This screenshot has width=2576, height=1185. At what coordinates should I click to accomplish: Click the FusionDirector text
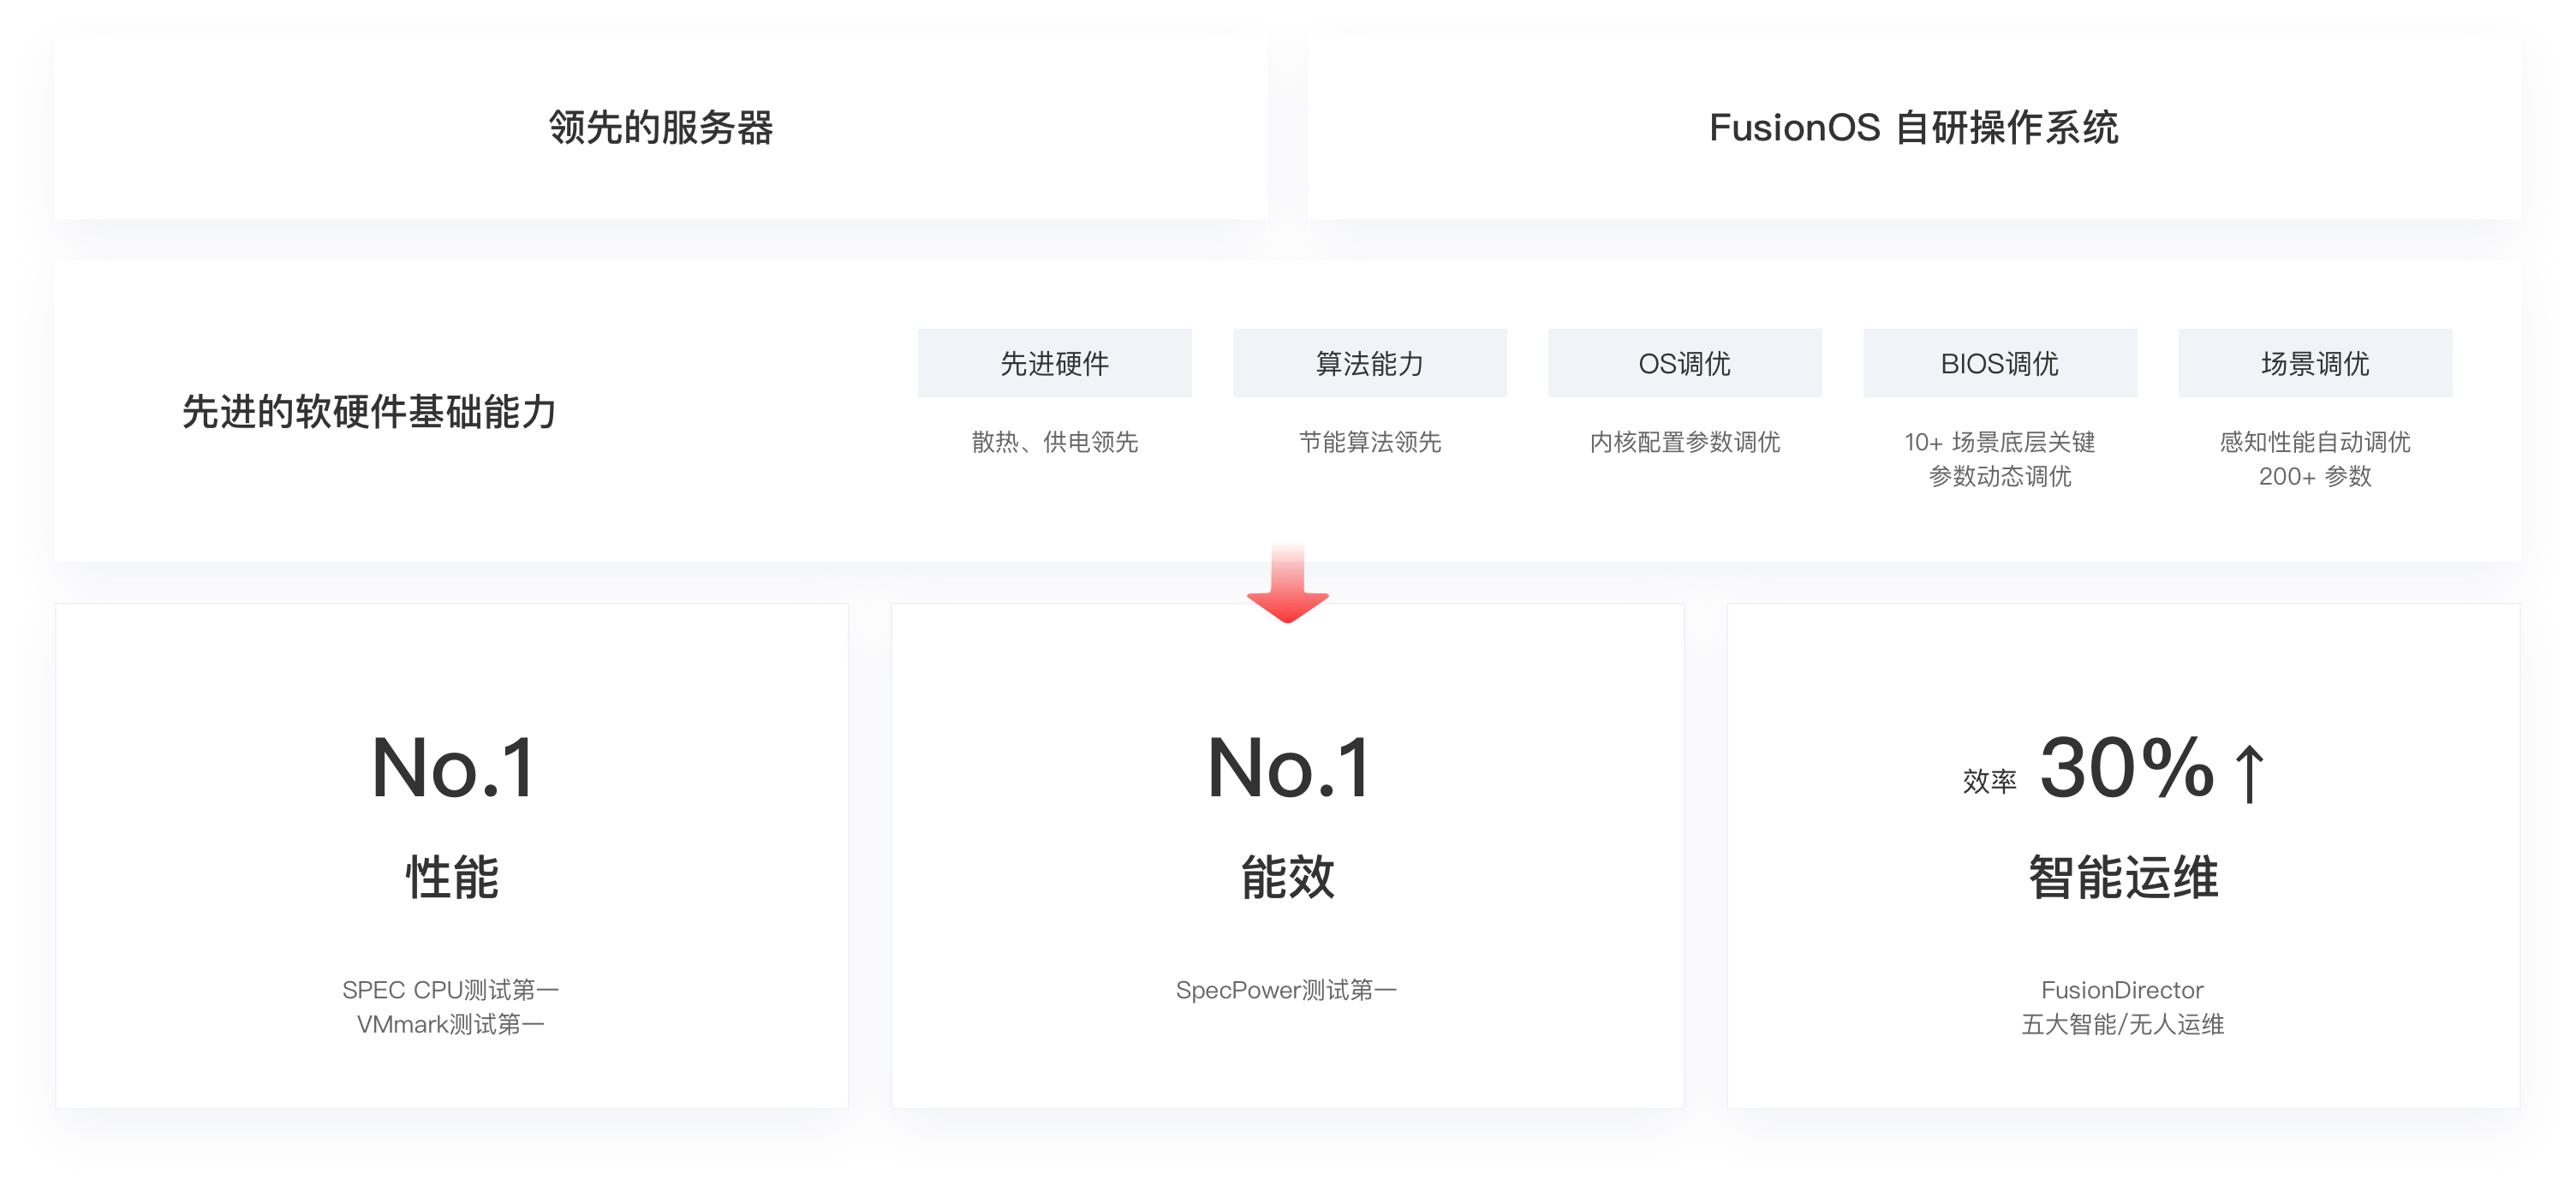2122,990
